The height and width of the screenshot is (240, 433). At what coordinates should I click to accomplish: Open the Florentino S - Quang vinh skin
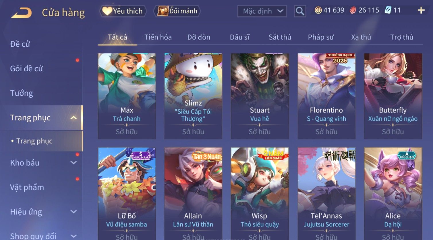326,96
